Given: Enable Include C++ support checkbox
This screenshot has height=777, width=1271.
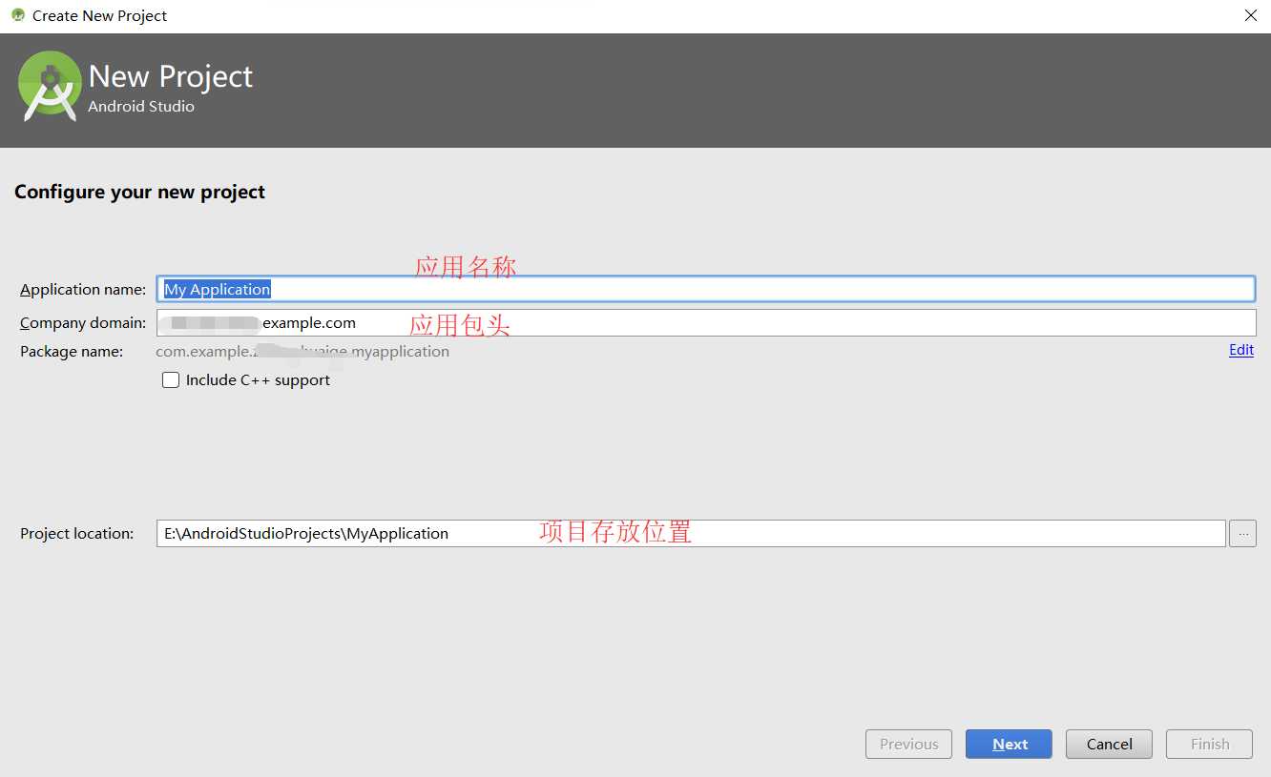Looking at the screenshot, I should tap(171, 379).
